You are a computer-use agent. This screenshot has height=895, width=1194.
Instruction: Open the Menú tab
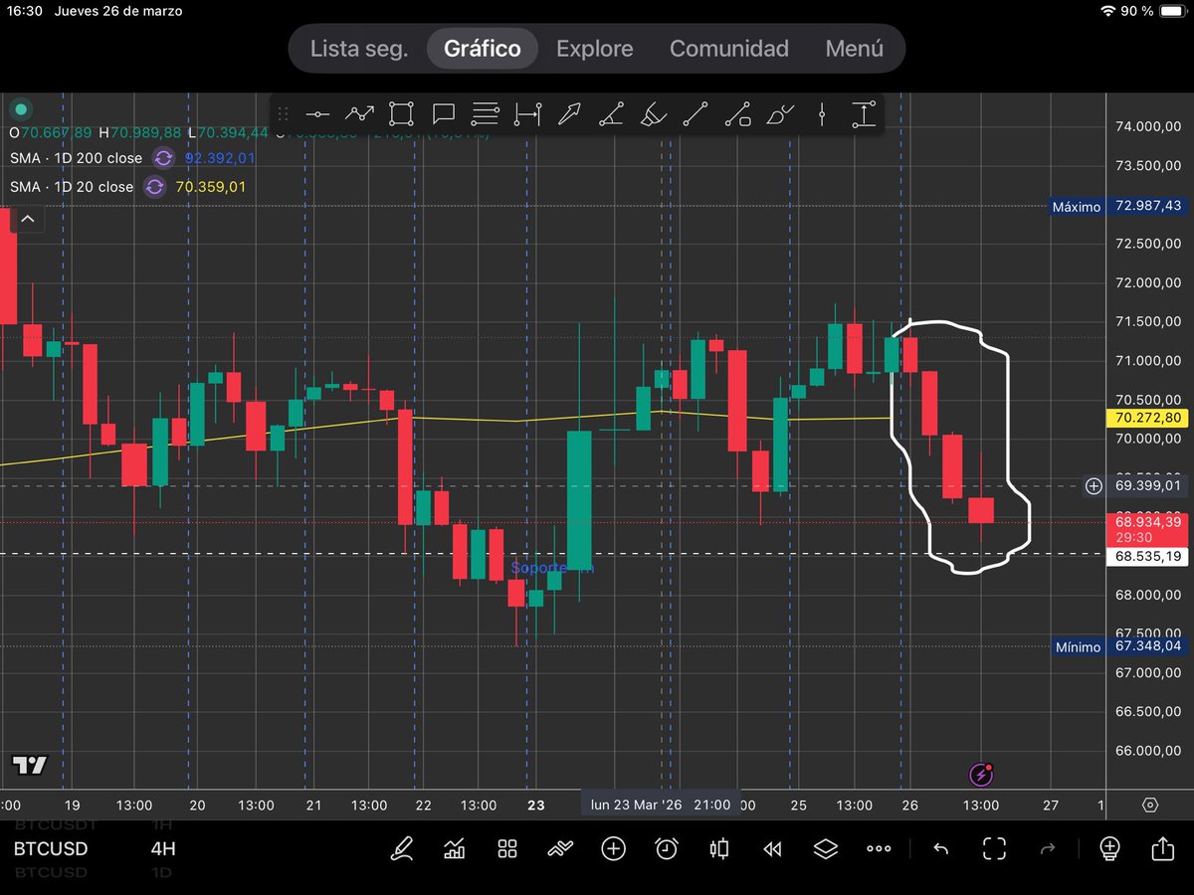(855, 49)
